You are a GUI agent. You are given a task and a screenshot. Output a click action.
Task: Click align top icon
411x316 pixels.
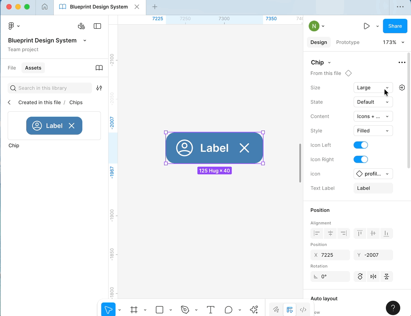pyautogui.click(x=360, y=233)
